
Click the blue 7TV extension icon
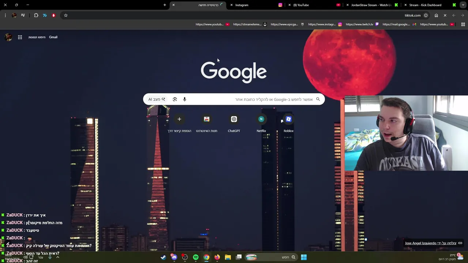(x=45, y=15)
